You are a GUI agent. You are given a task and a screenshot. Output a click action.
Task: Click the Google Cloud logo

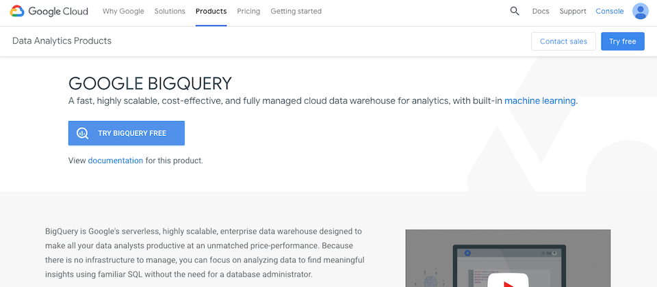(x=51, y=12)
